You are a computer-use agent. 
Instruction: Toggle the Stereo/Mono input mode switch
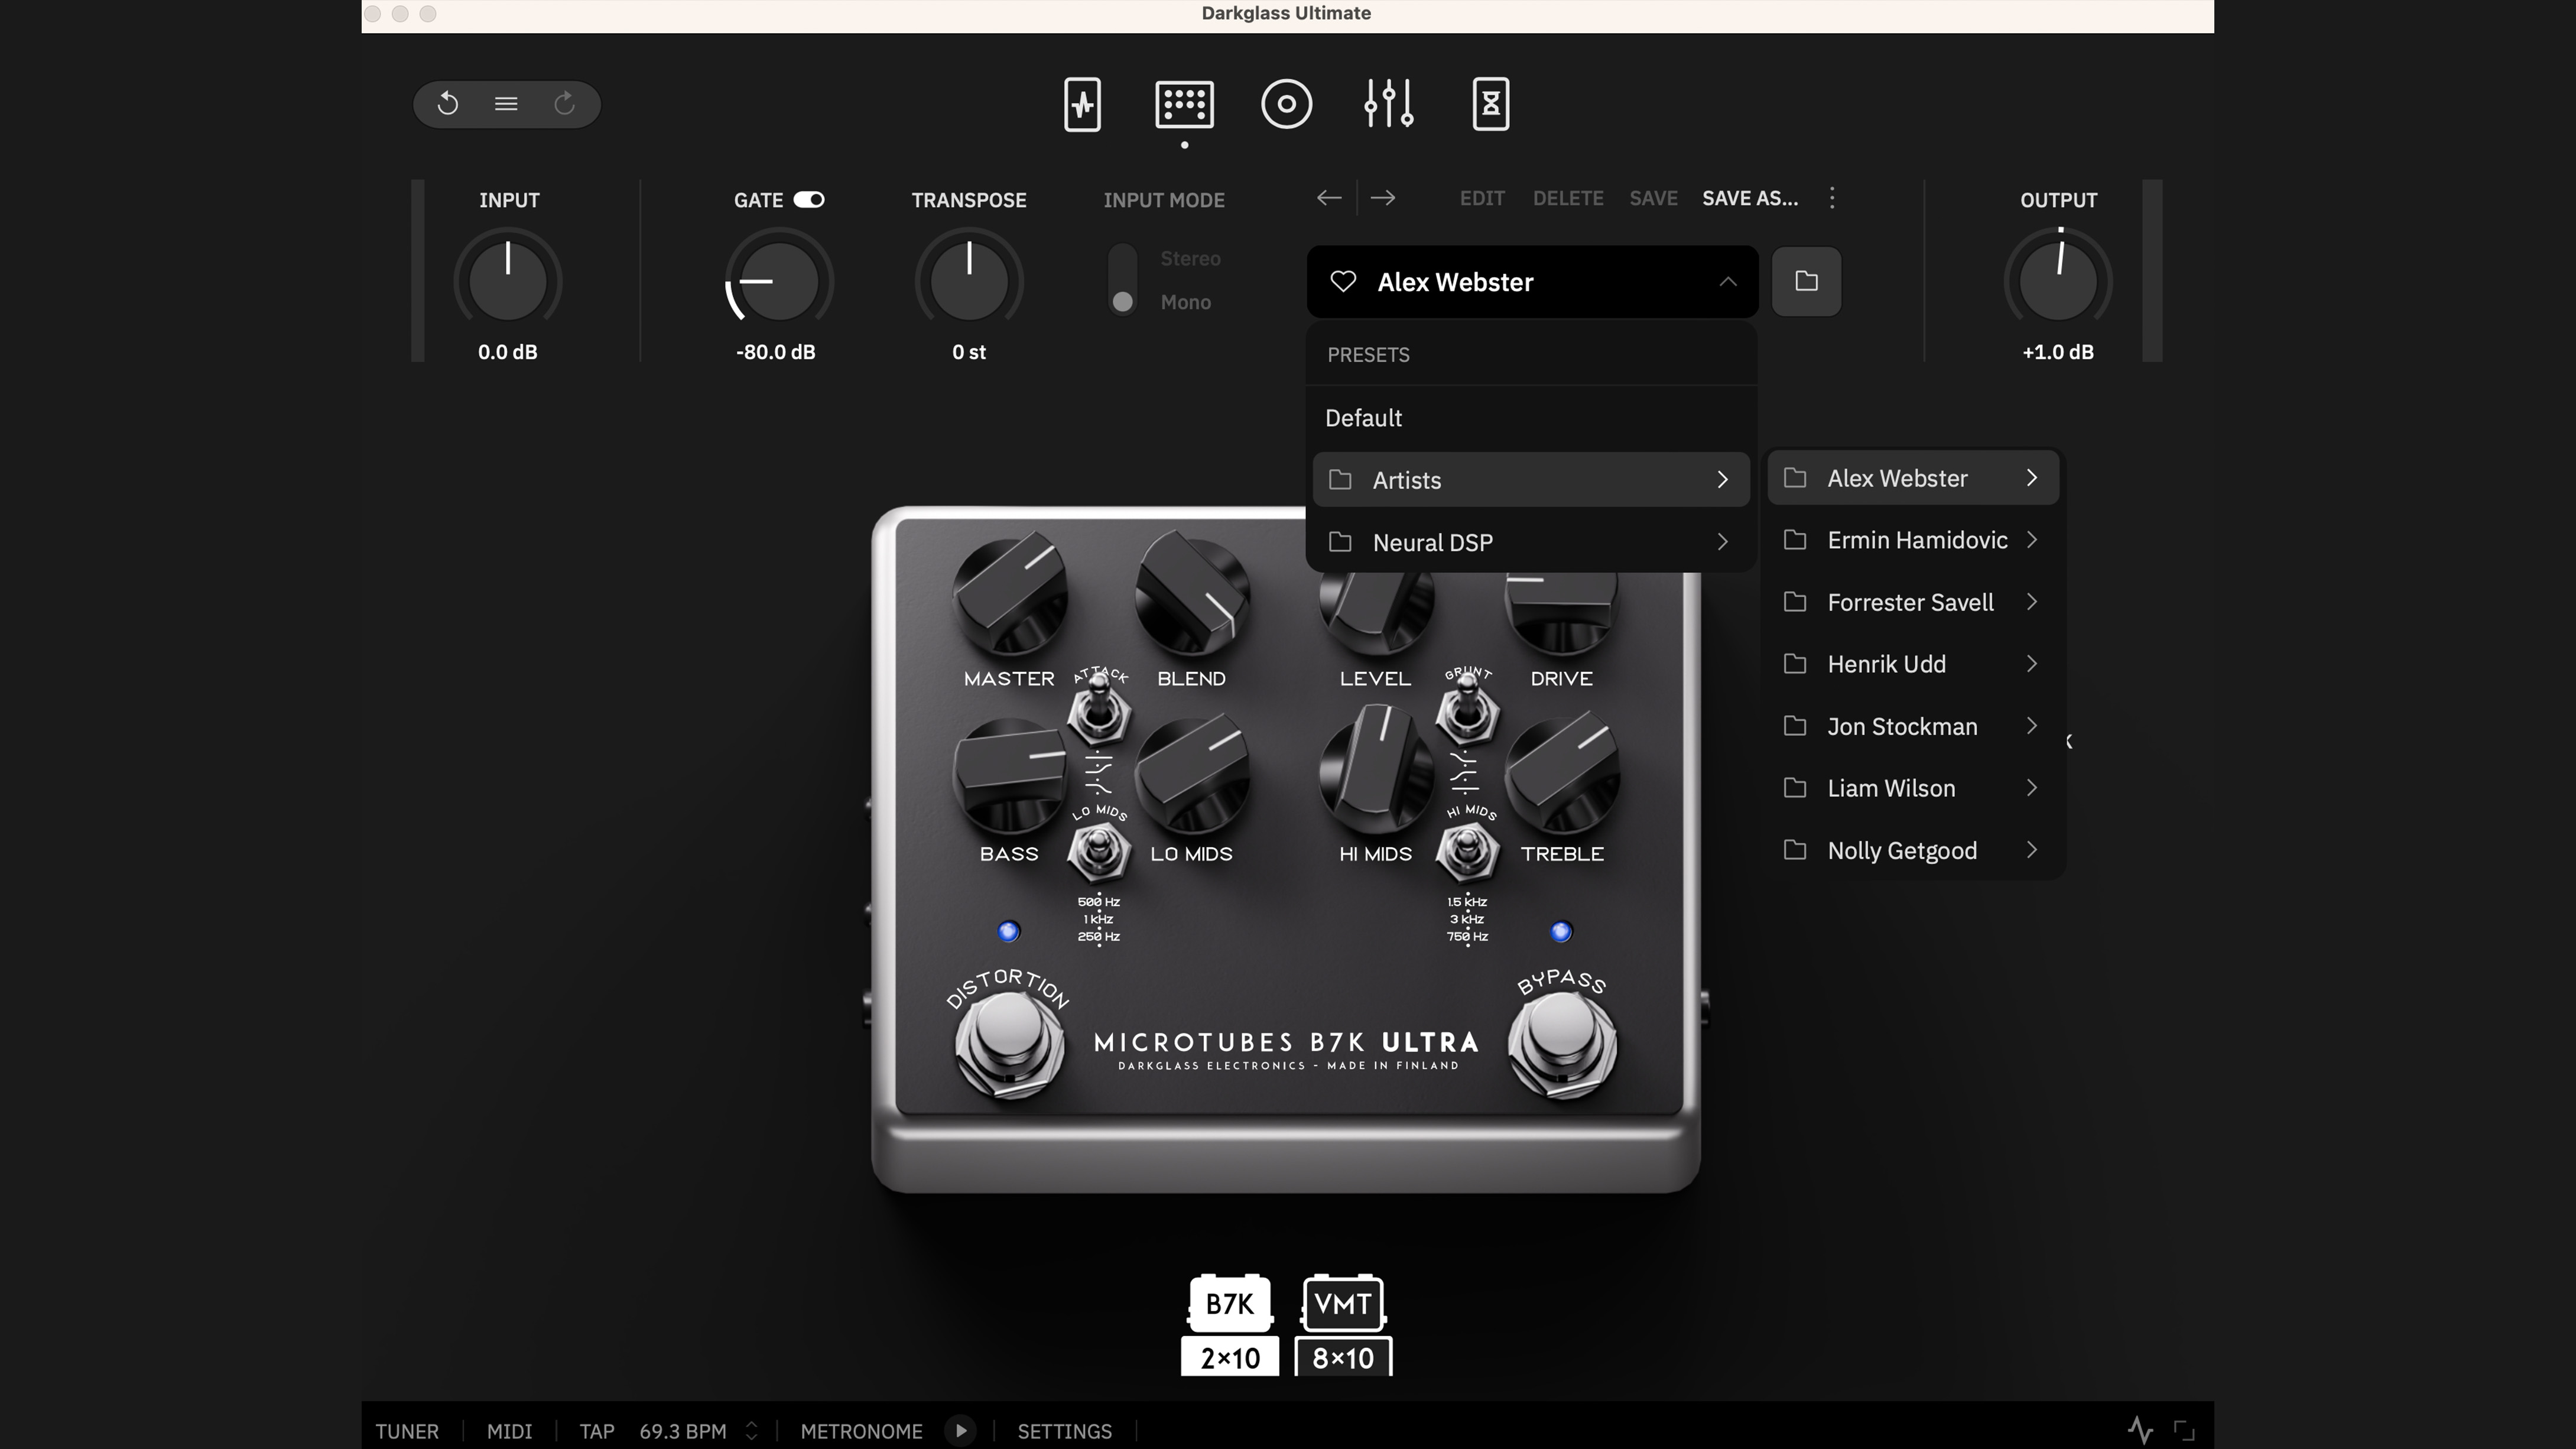click(x=1122, y=280)
